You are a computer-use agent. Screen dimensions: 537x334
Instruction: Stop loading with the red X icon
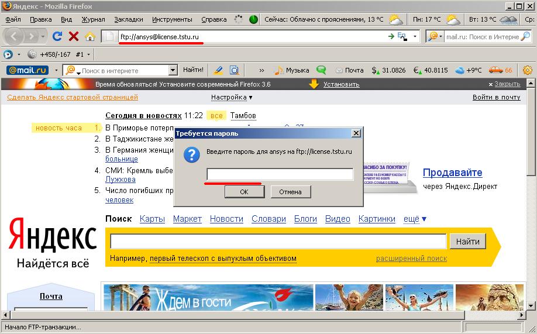73,36
